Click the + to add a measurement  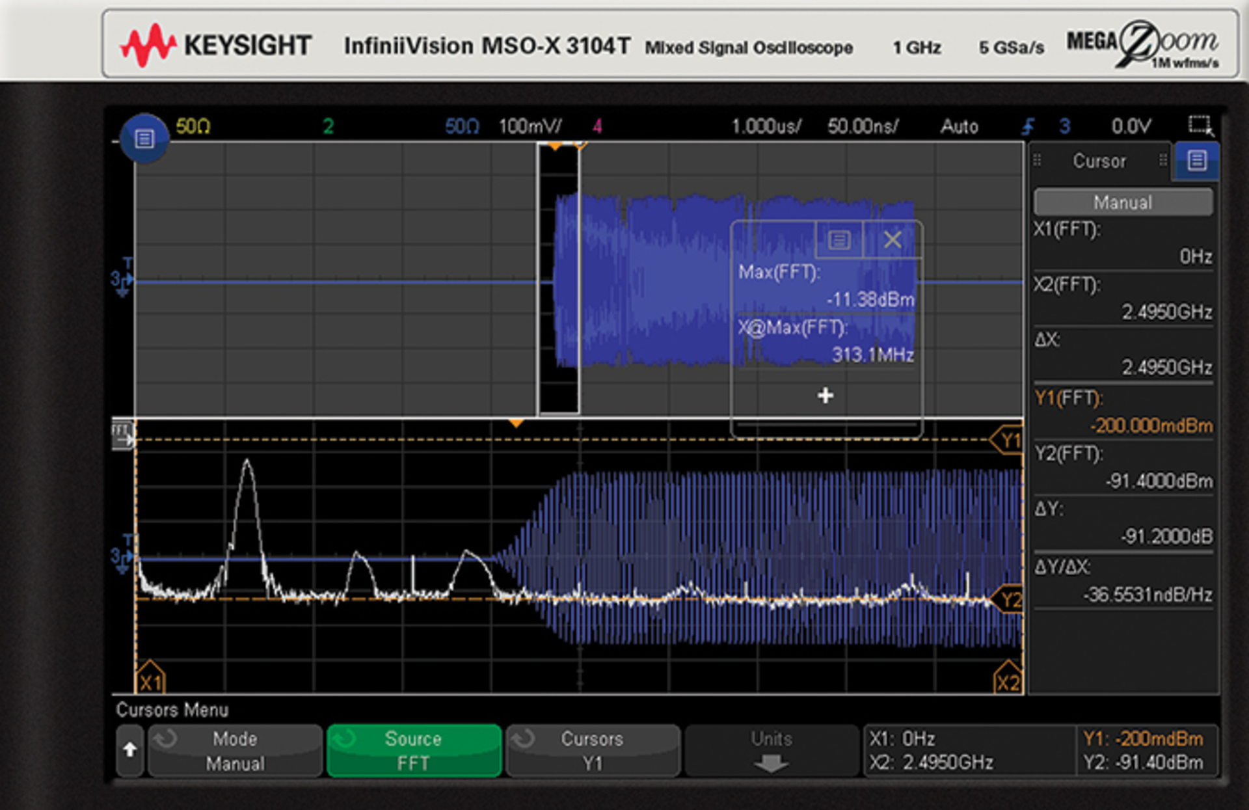[825, 395]
